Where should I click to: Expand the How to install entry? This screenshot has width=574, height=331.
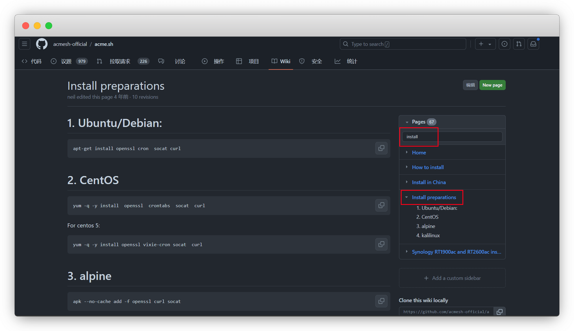[407, 167]
